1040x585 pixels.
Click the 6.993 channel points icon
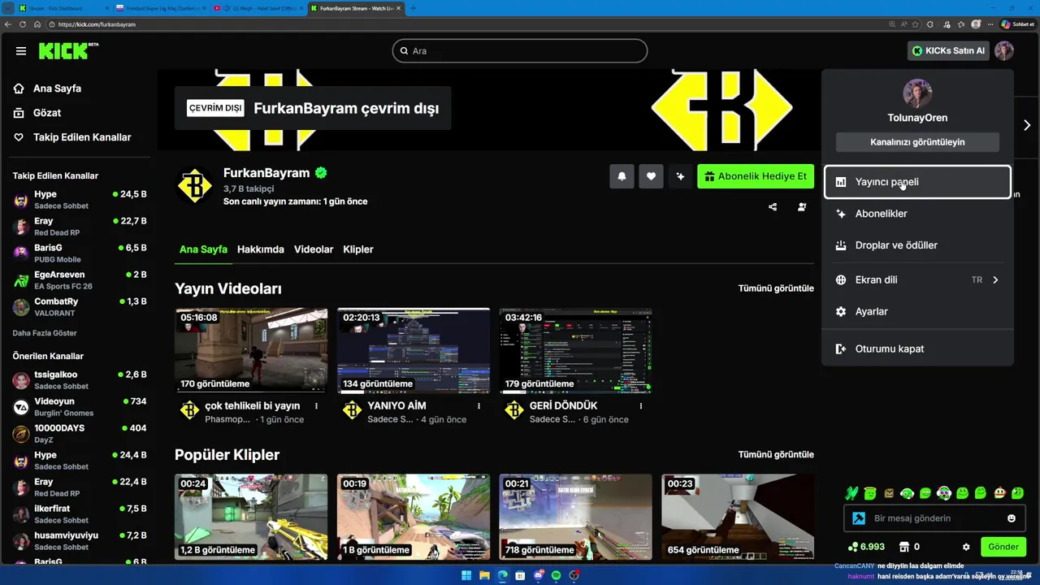852,547
